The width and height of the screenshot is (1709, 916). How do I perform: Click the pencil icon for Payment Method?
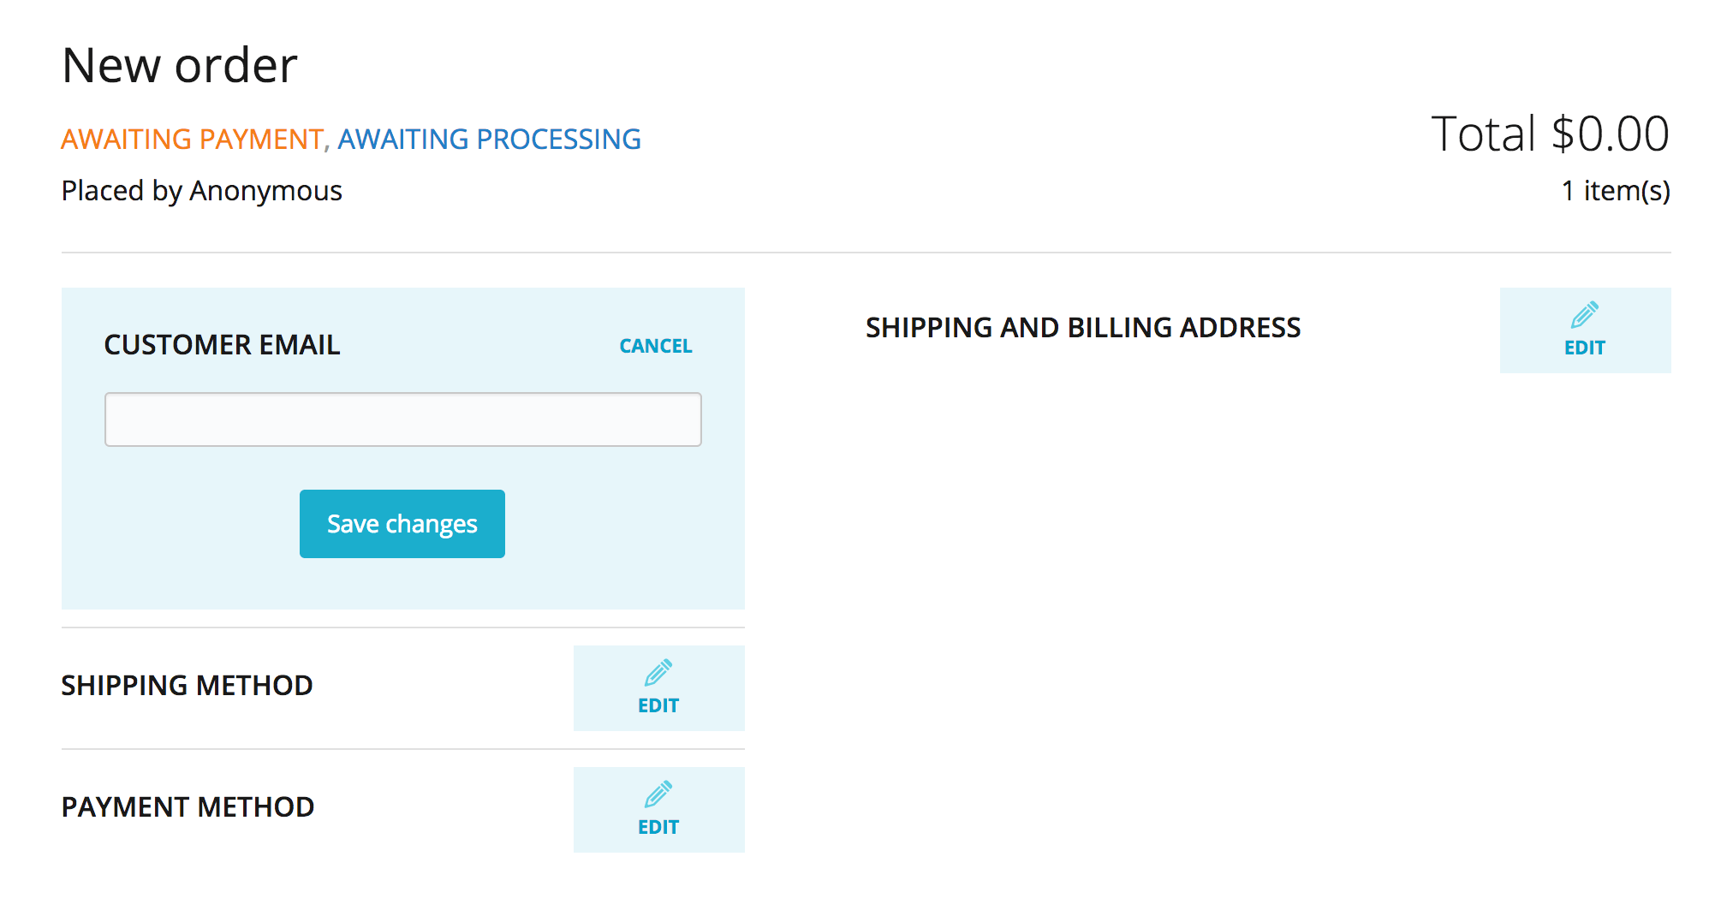click(x=658, y=795)
